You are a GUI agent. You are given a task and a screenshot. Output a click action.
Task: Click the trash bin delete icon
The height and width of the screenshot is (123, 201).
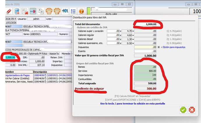click(x=17, y=11)
